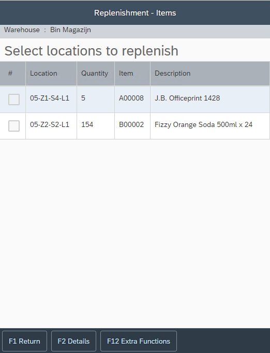Image resolution: width=270 pixels, height=353 pixels.
Task: Click the Replenishment - Items title bar
Action: click(135, 12)
